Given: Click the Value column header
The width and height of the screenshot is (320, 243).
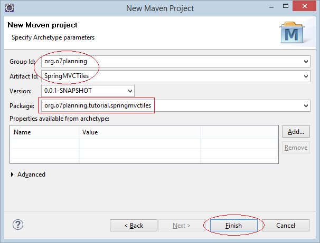Looking at the screenshot, I should tap(140, 132).
